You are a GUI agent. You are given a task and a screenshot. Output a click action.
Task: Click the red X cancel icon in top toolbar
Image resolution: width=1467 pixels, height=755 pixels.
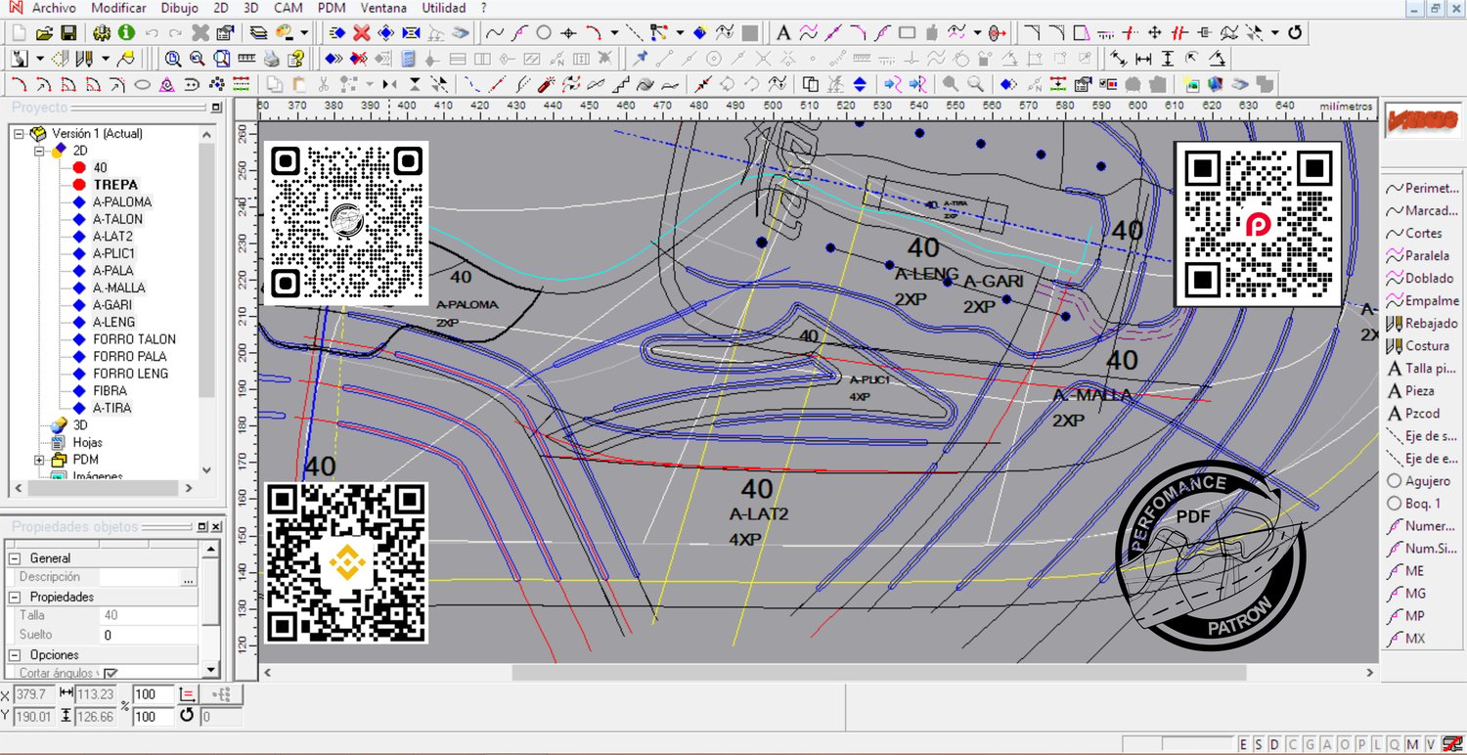click(361, 32)
